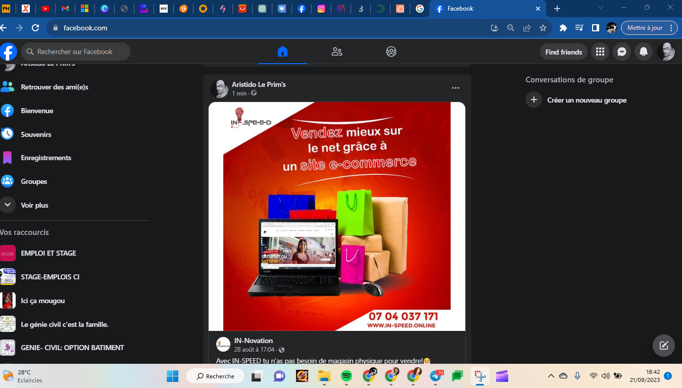This screenshot has height=388, width=682.
Task: Click the Find friends button
Action: (563, 52)
